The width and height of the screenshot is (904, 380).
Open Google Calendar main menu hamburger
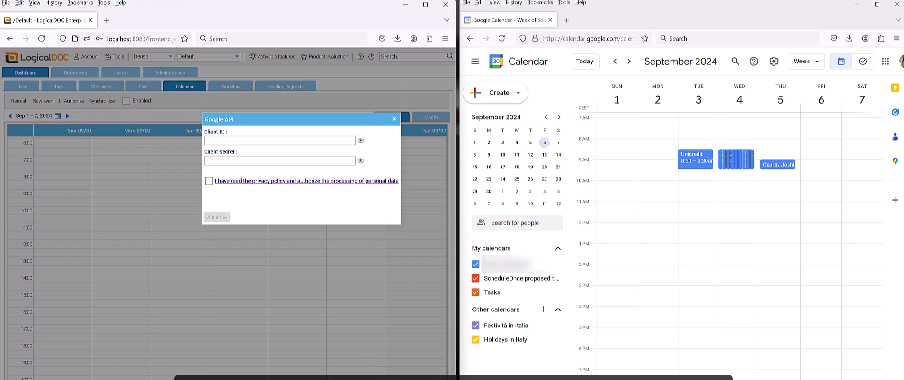pos(475,62)
